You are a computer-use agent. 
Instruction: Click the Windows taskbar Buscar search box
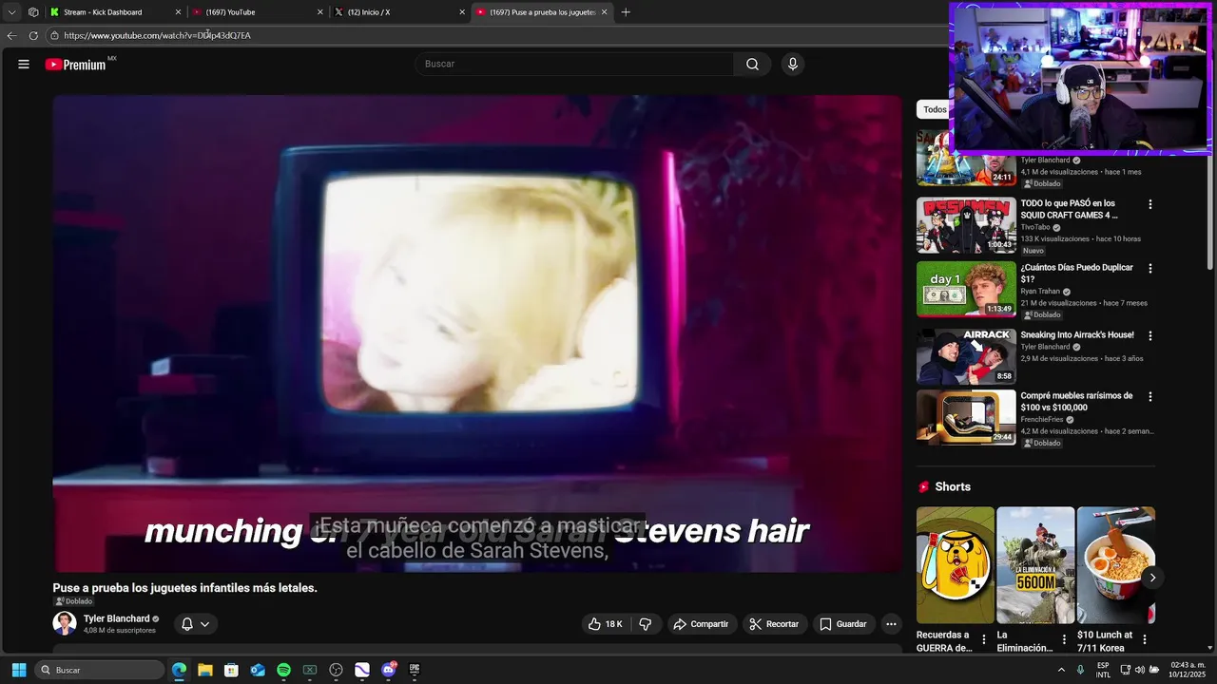tap(100, 670)
